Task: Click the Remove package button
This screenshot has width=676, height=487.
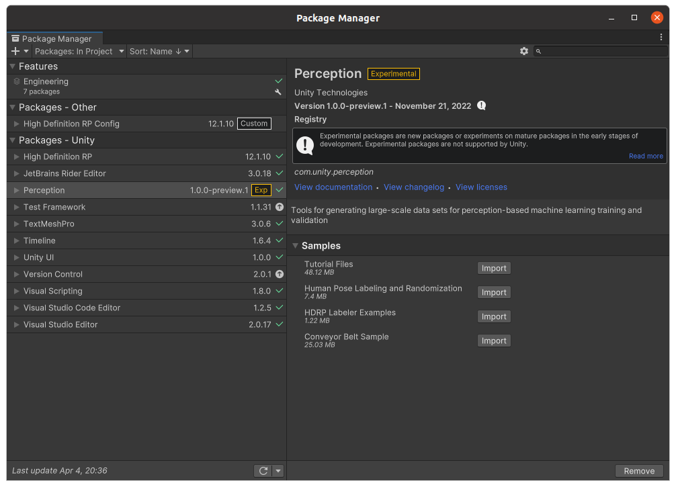Action: point(639,471)
